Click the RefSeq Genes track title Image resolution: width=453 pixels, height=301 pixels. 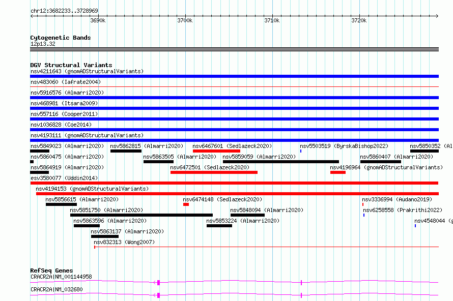pos(51,270)
